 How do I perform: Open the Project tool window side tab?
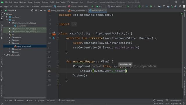point(1,15)
